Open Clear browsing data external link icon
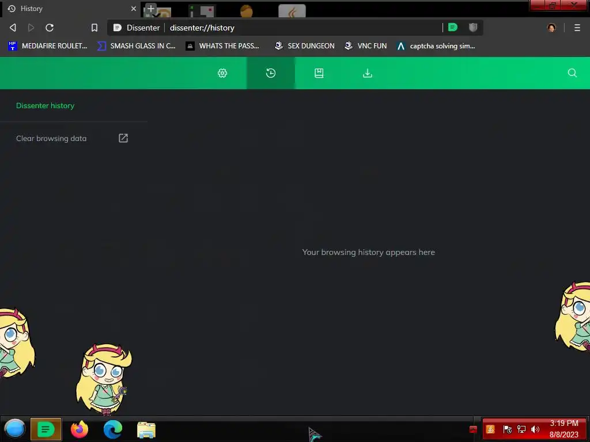The width and height of the screenshot is (590, 442). point(123,138)
